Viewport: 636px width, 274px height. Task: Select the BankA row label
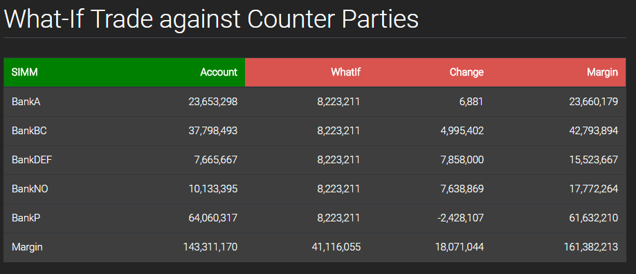point(26,102)
